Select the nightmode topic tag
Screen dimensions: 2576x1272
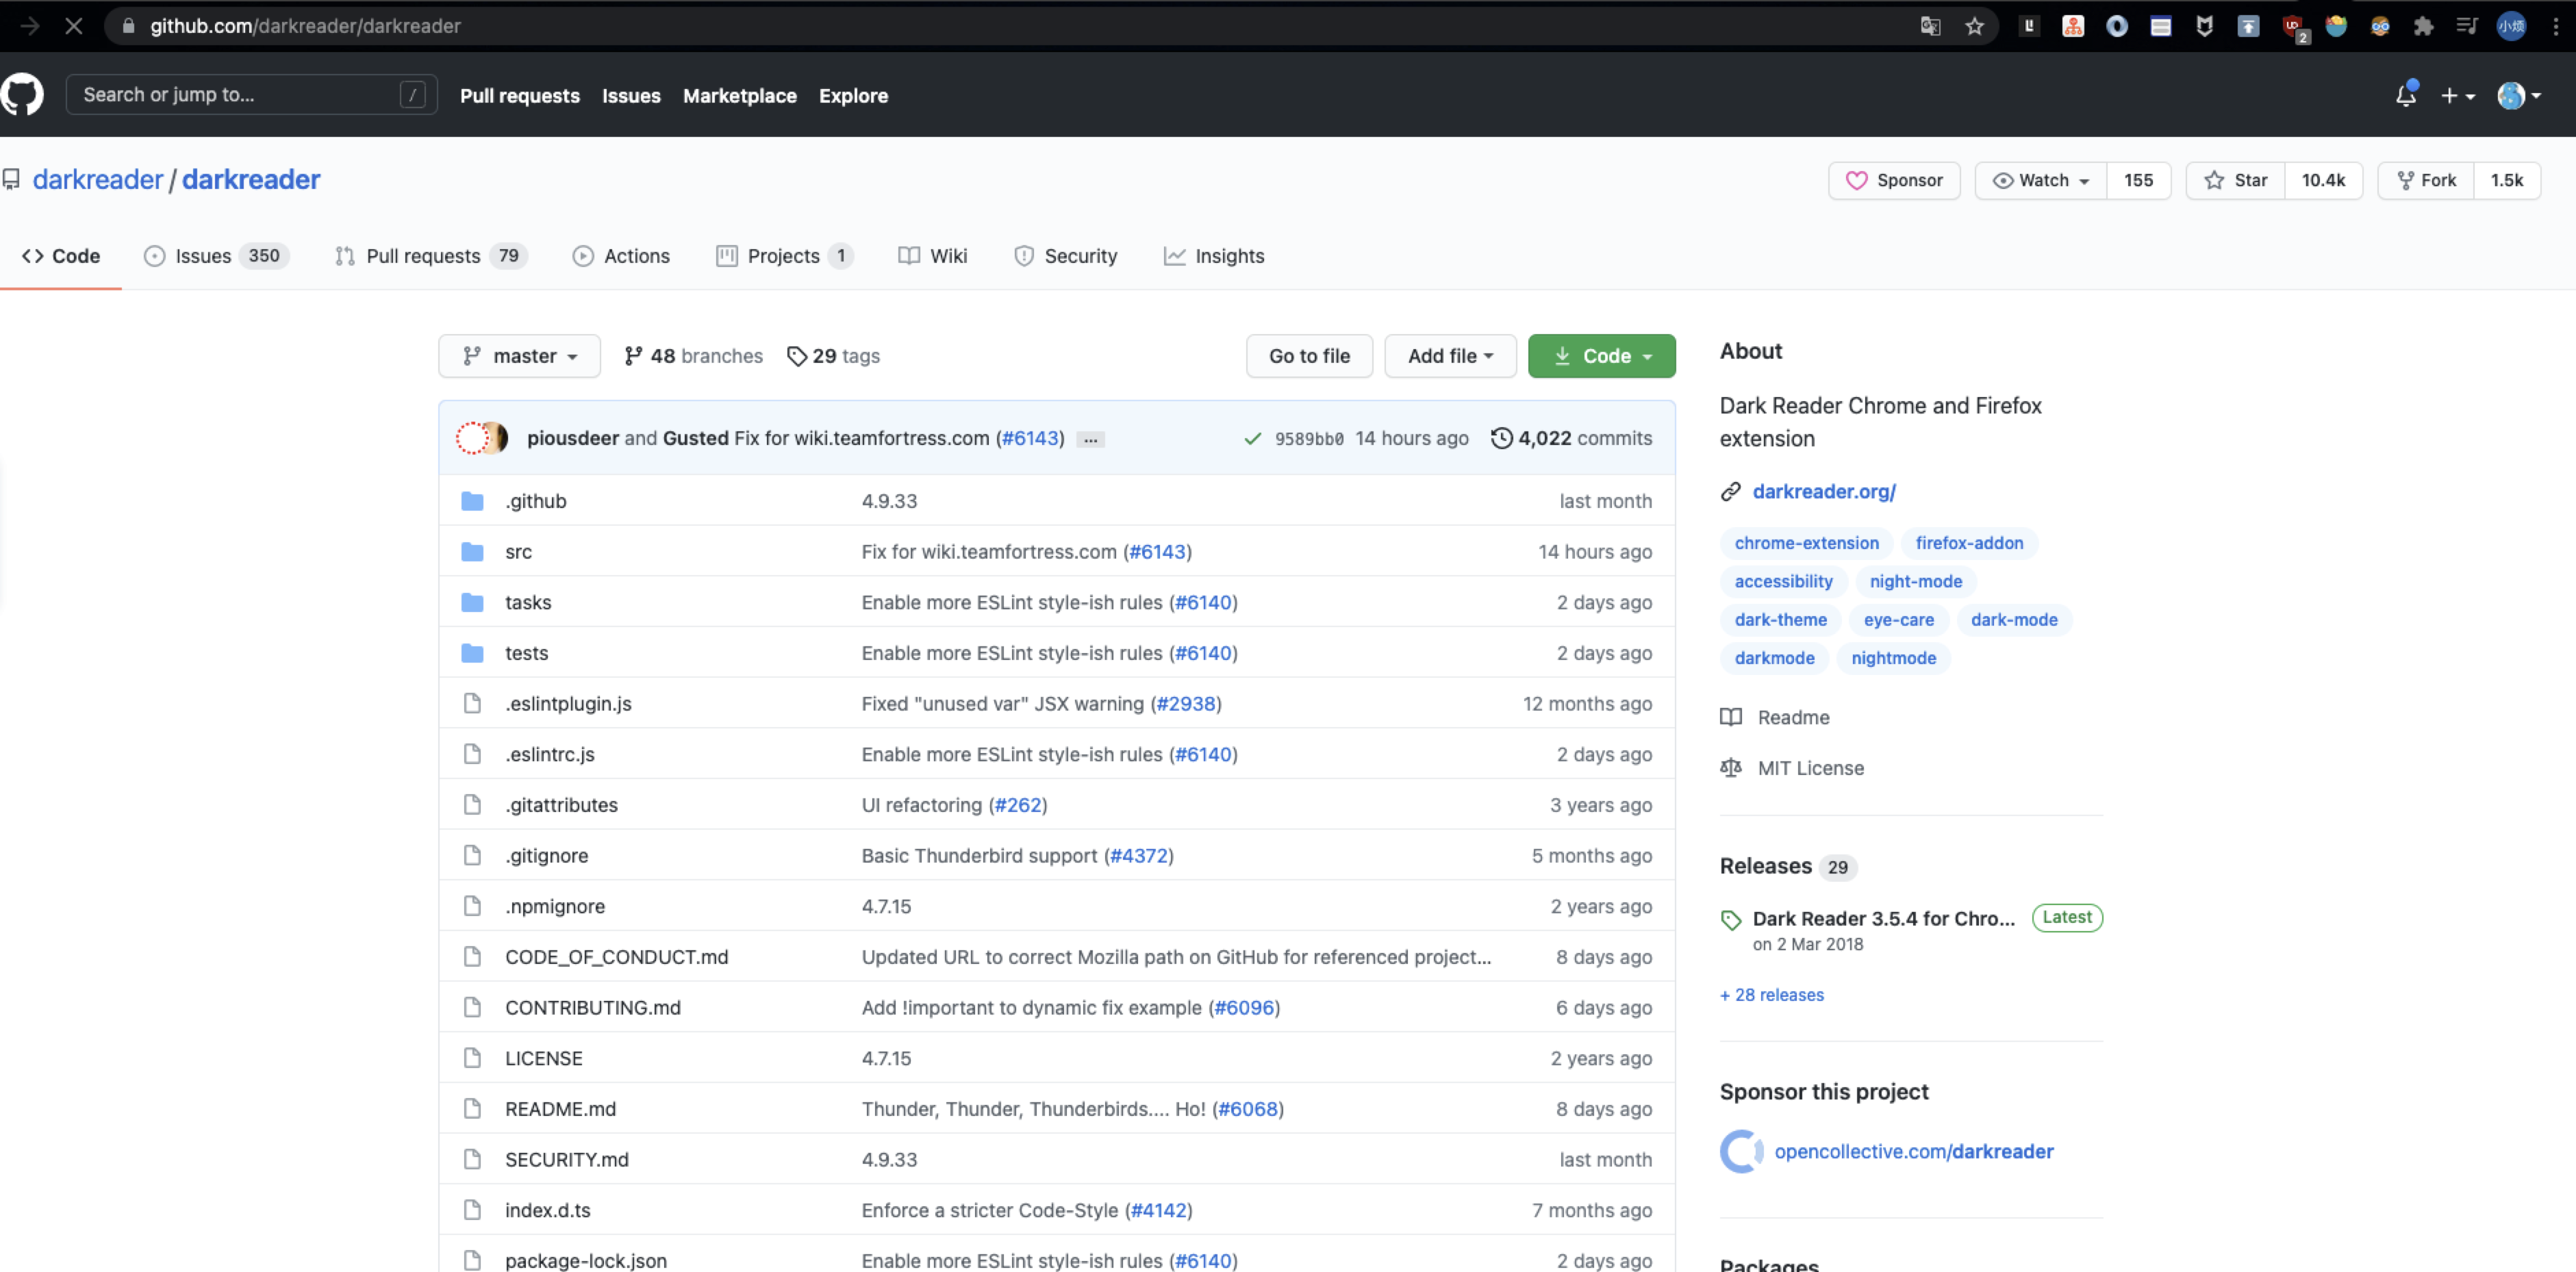1893,658
